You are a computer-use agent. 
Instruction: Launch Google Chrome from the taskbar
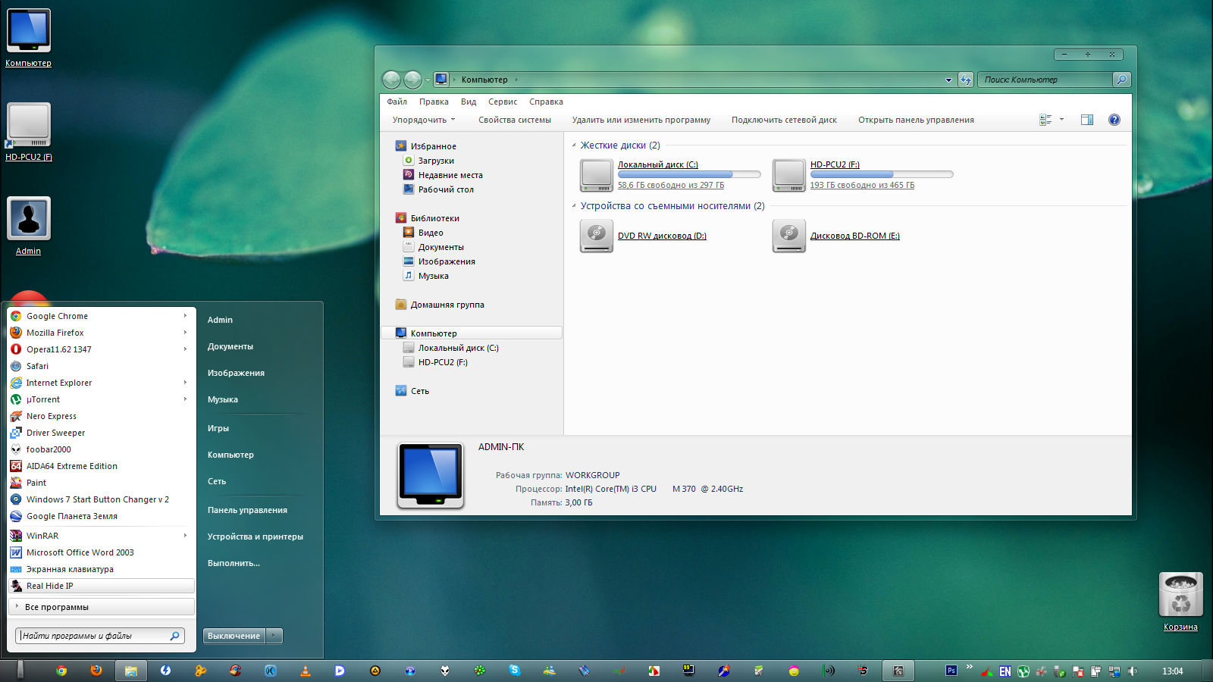[61, 671]
